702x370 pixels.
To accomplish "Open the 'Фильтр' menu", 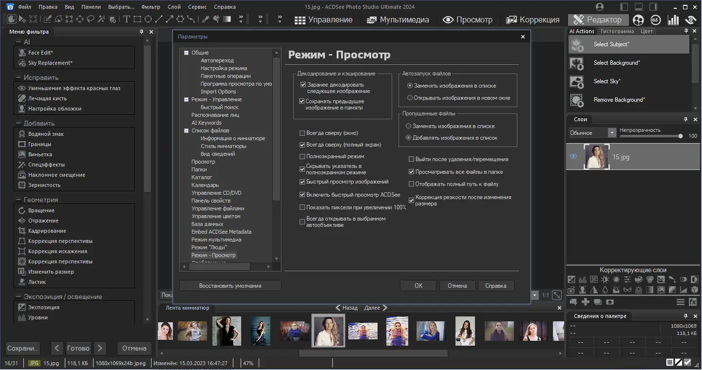I will pyautogui.click(x=151, y=6).
